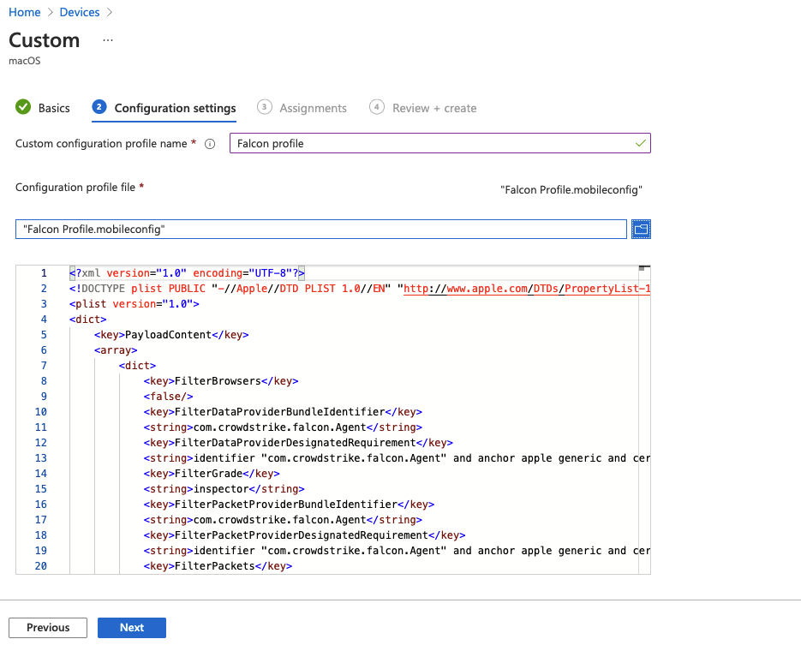Switch to the Basics tab
Screen dimensions: 801x651
(x=54, y=108)
